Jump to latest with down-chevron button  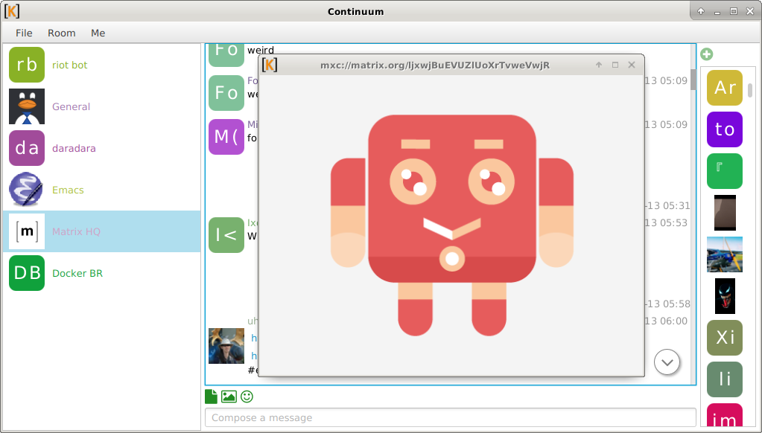pos(667,362)
